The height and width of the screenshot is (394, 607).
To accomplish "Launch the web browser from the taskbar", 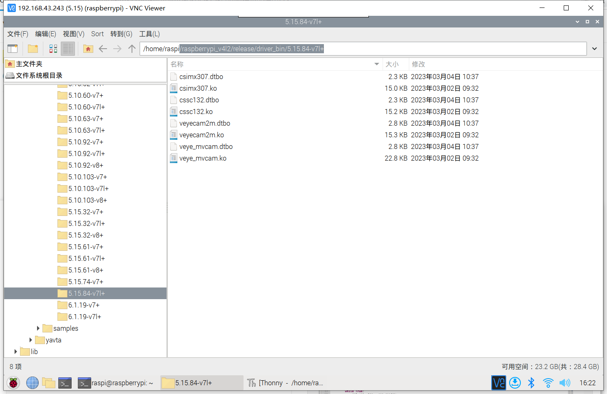I will (x=32, y=383).
